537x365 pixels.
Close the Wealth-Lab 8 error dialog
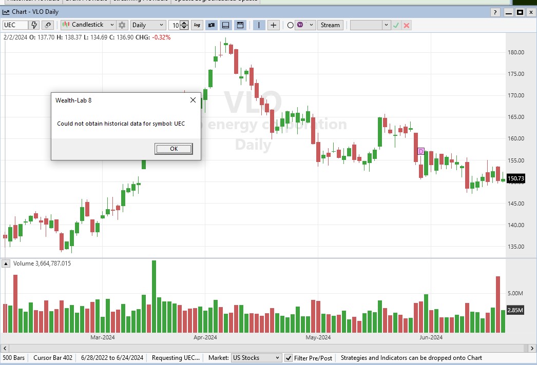click(x=193, y=100)
